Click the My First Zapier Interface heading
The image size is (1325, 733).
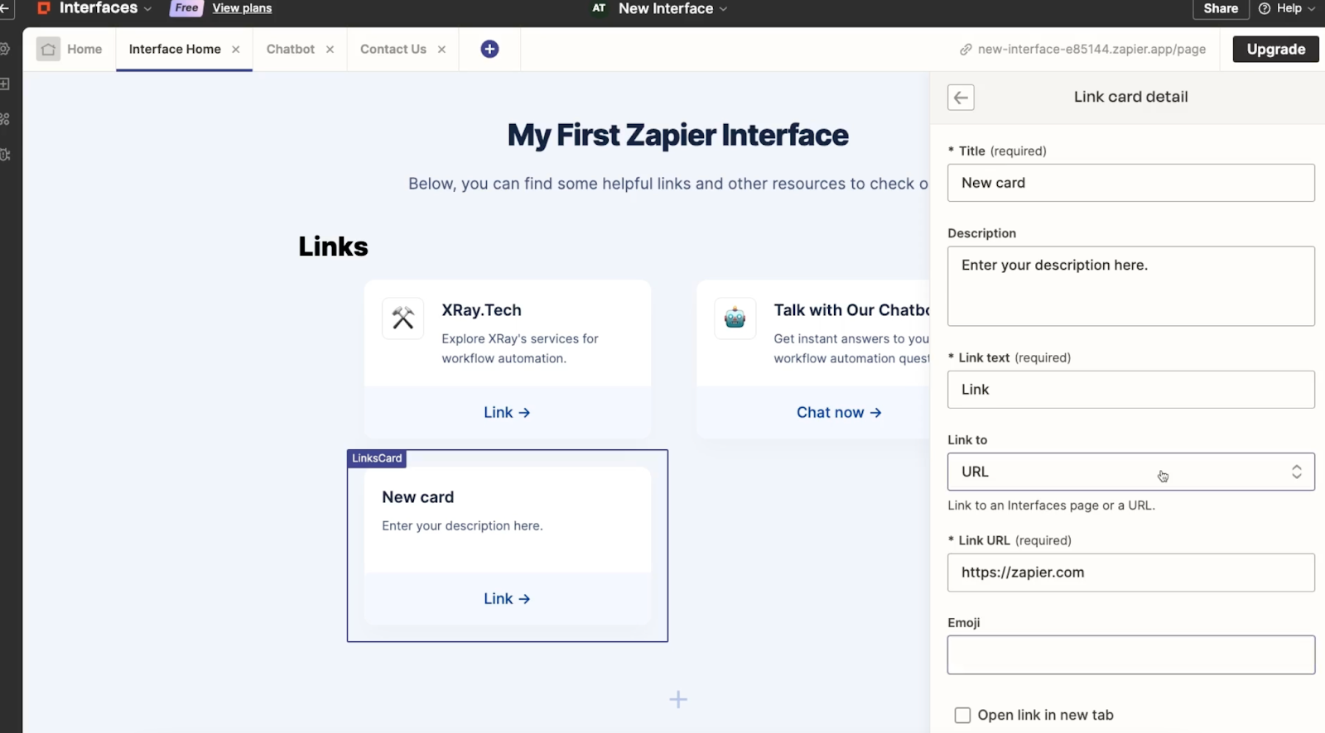click(x=677, y=135)
